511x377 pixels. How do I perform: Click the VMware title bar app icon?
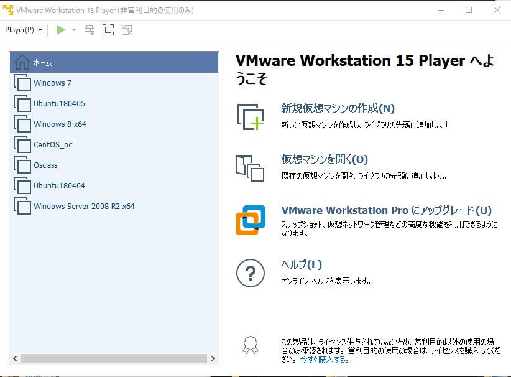pos(8,10)
